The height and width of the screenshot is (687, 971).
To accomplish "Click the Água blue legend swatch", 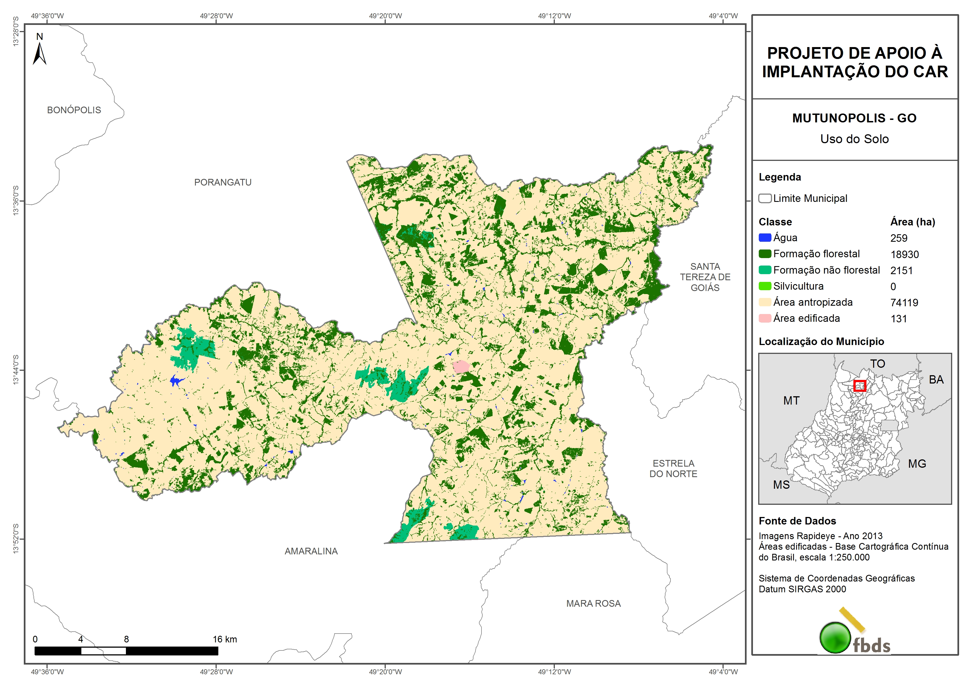I will click(765, 238).
